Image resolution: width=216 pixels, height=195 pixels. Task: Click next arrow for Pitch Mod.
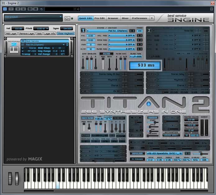coord(141,40)
